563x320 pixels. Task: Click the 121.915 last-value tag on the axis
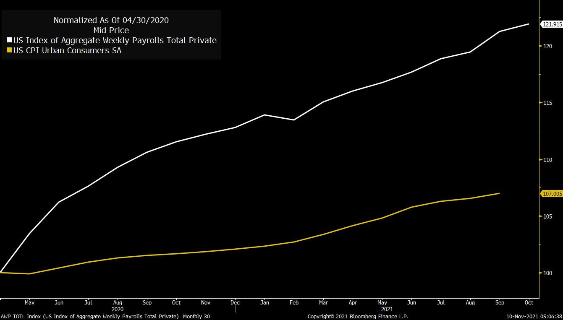pyautogui.click(x=552, y=25)
